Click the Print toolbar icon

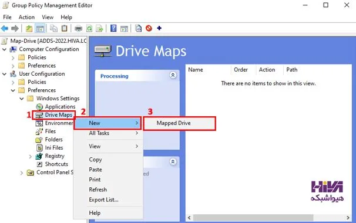pyautogui.click(x=79, y=29)
